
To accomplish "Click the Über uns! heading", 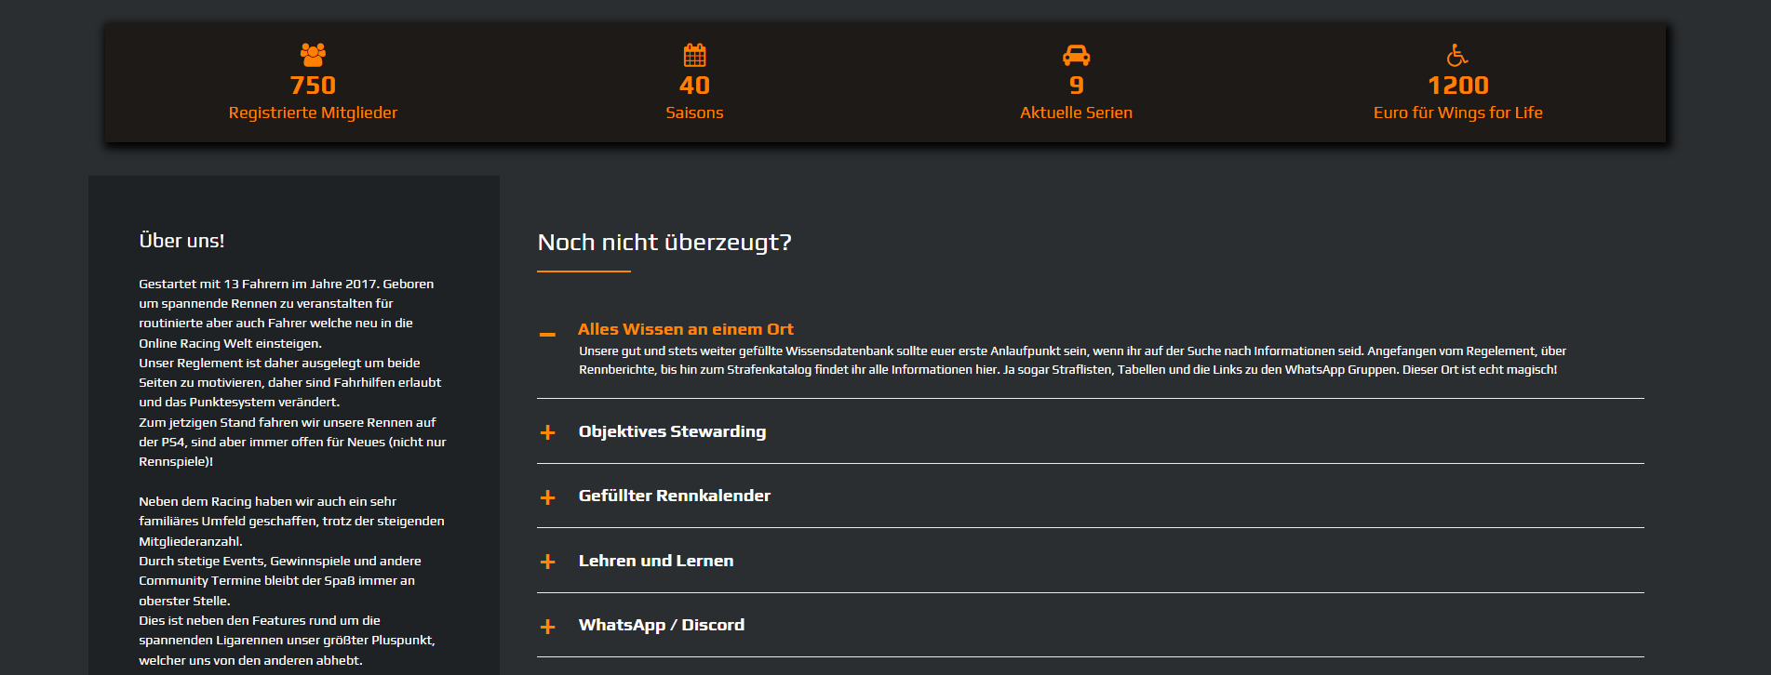I will [181, 241].
